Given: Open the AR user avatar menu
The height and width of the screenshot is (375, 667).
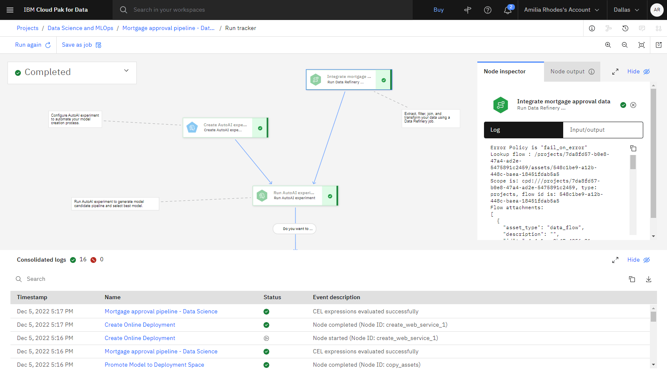Looking at the screenshot, I should 657,10.
